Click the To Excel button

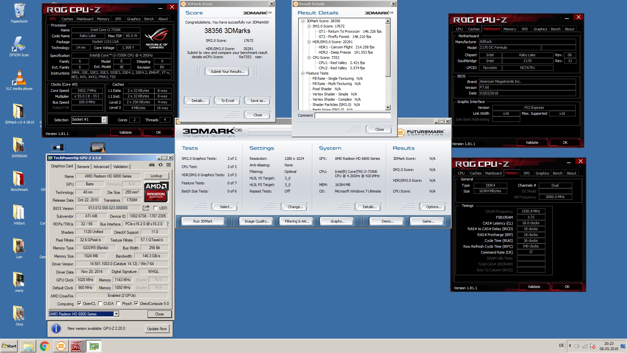pyautogui.click(x=228, y=101)
